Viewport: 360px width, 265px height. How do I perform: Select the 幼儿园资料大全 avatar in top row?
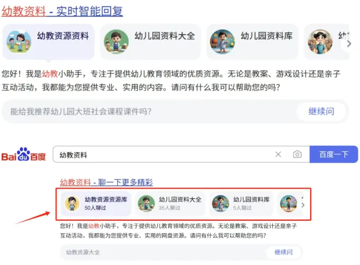(x=116, y=42)
